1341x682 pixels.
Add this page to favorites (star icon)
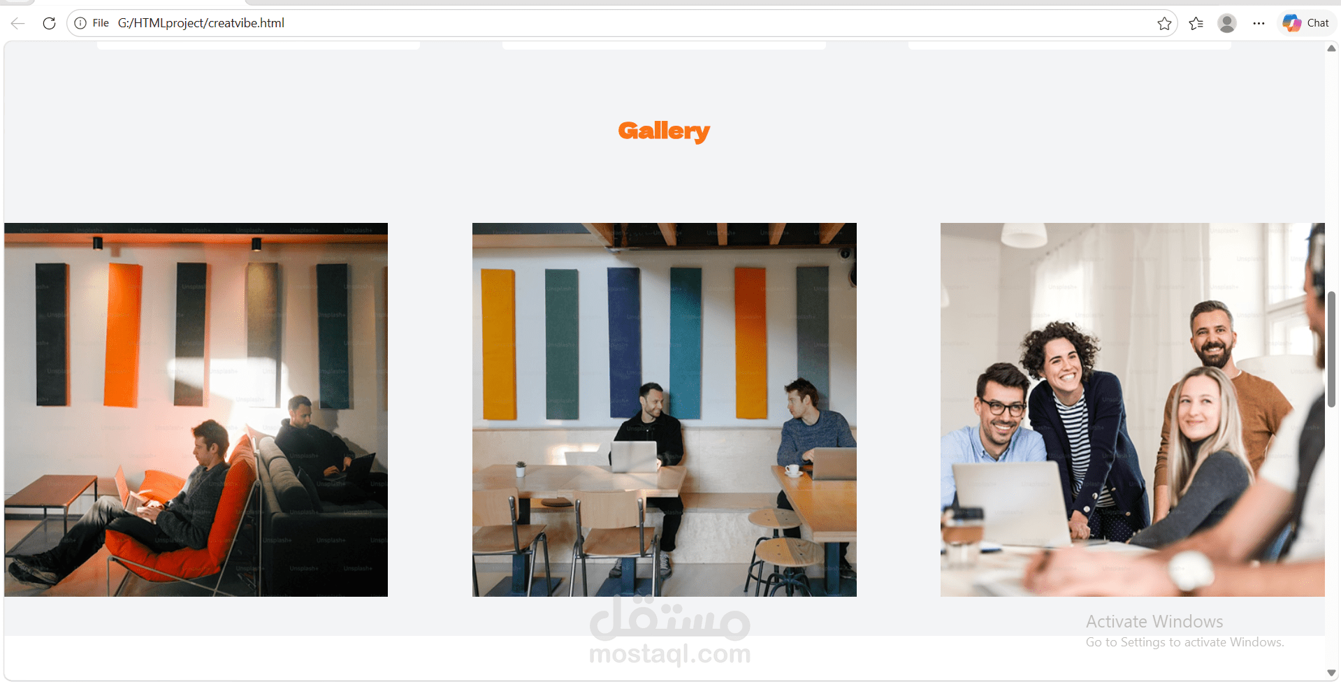pyautogui.click(x=1164, y=23)
